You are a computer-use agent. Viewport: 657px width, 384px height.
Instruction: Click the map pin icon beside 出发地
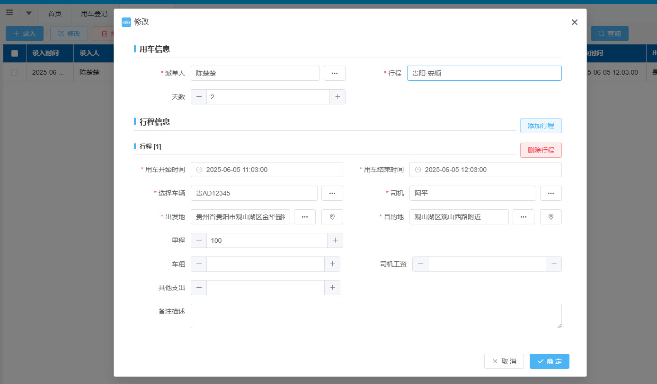pos(332,217)
